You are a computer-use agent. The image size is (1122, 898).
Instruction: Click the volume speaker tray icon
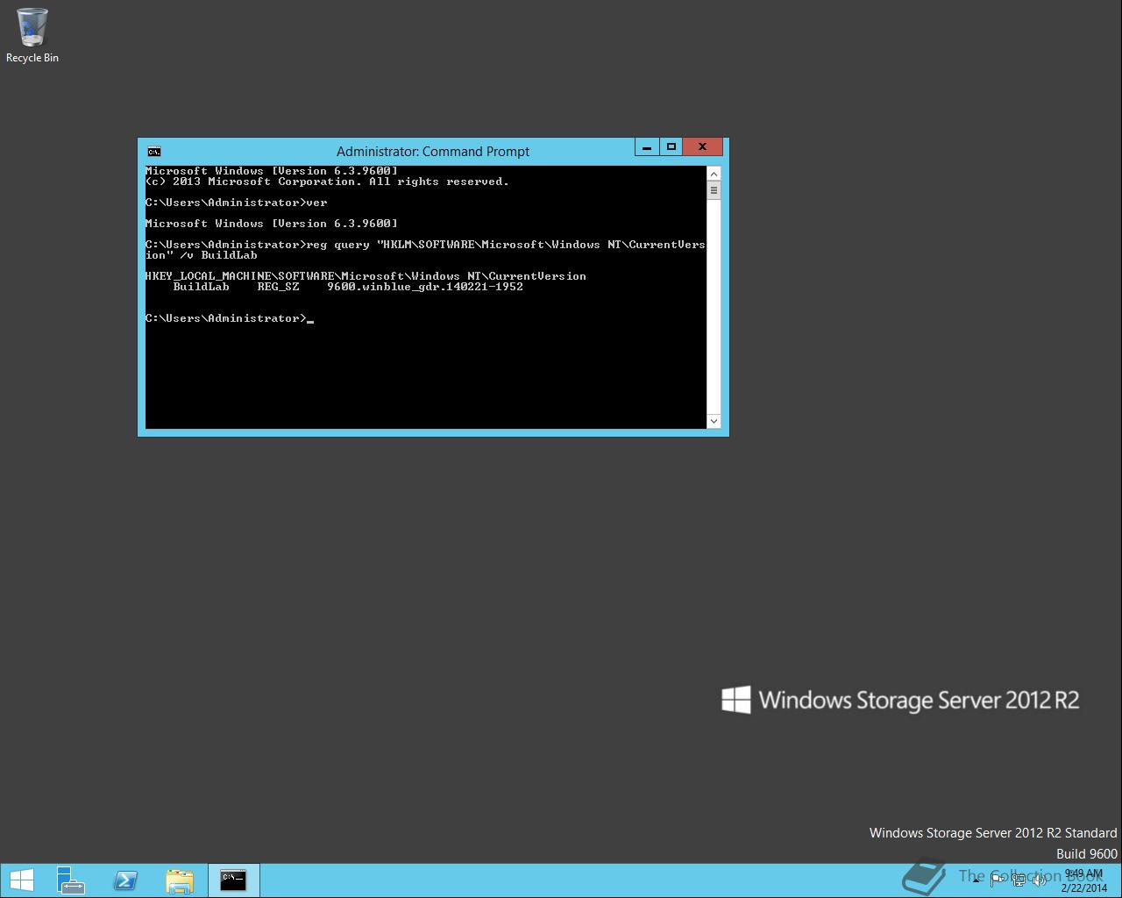click(x=1040, y=880)
